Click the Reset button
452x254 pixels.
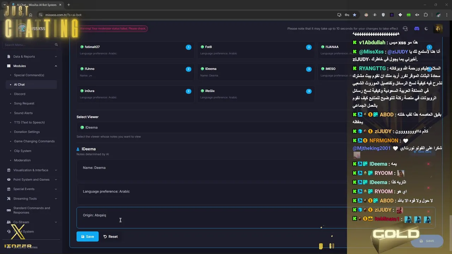click(111, 237)
